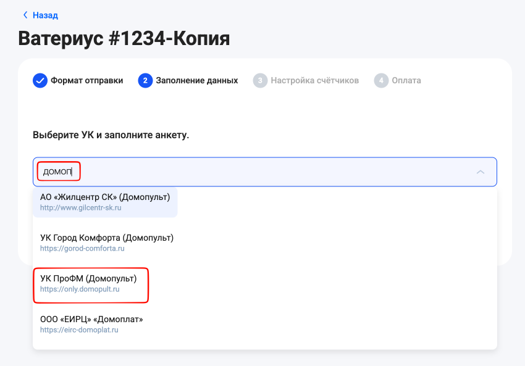Click the blue checkmark step icon
This screenshot has height=366, width=525.
click(x=40, y=80)
